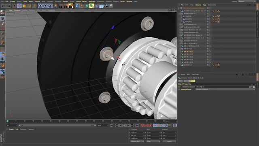Click the Apply coordinates button
The height and width of the screenshot is (146, 259).
click(169, 142)
